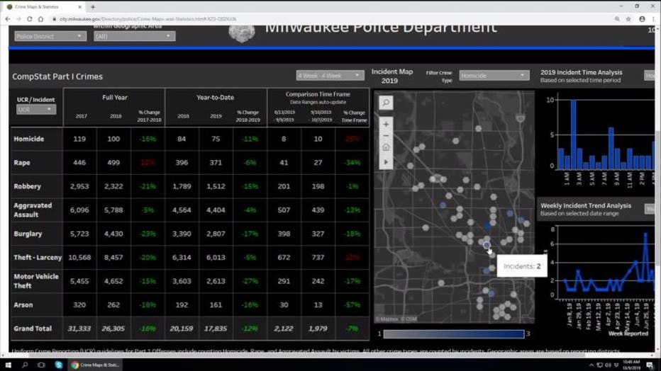Click Rape row label
Viewport: 661px width, 371px height.
click(x=22, y=162)
